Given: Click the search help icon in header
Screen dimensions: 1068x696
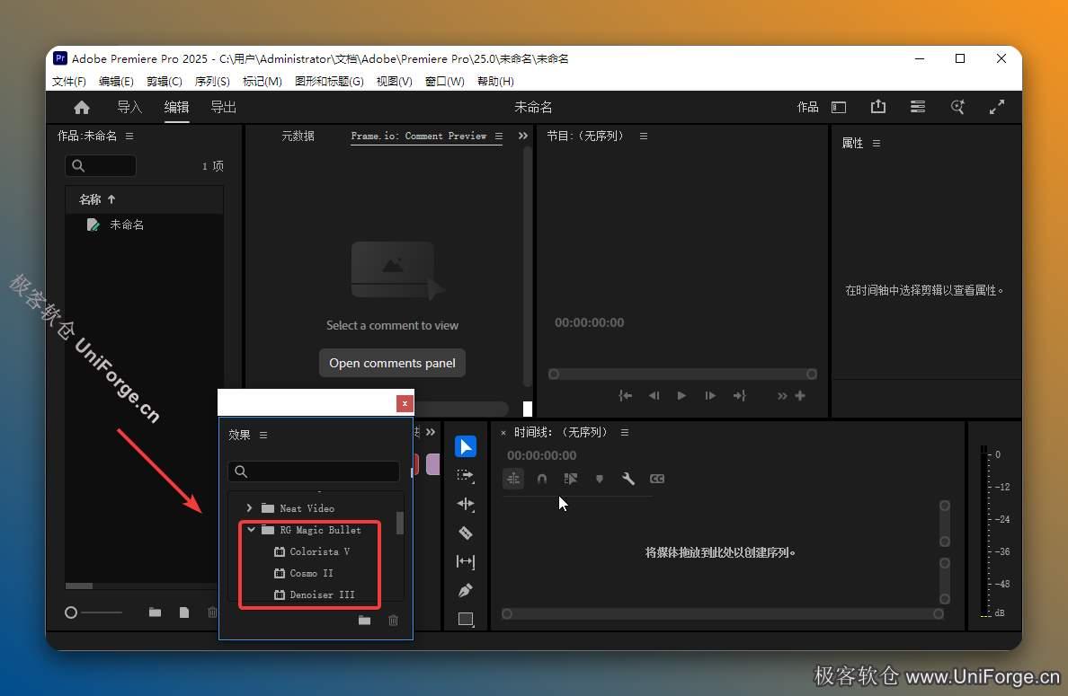Looking at the screenshot, I should point(957,107).
